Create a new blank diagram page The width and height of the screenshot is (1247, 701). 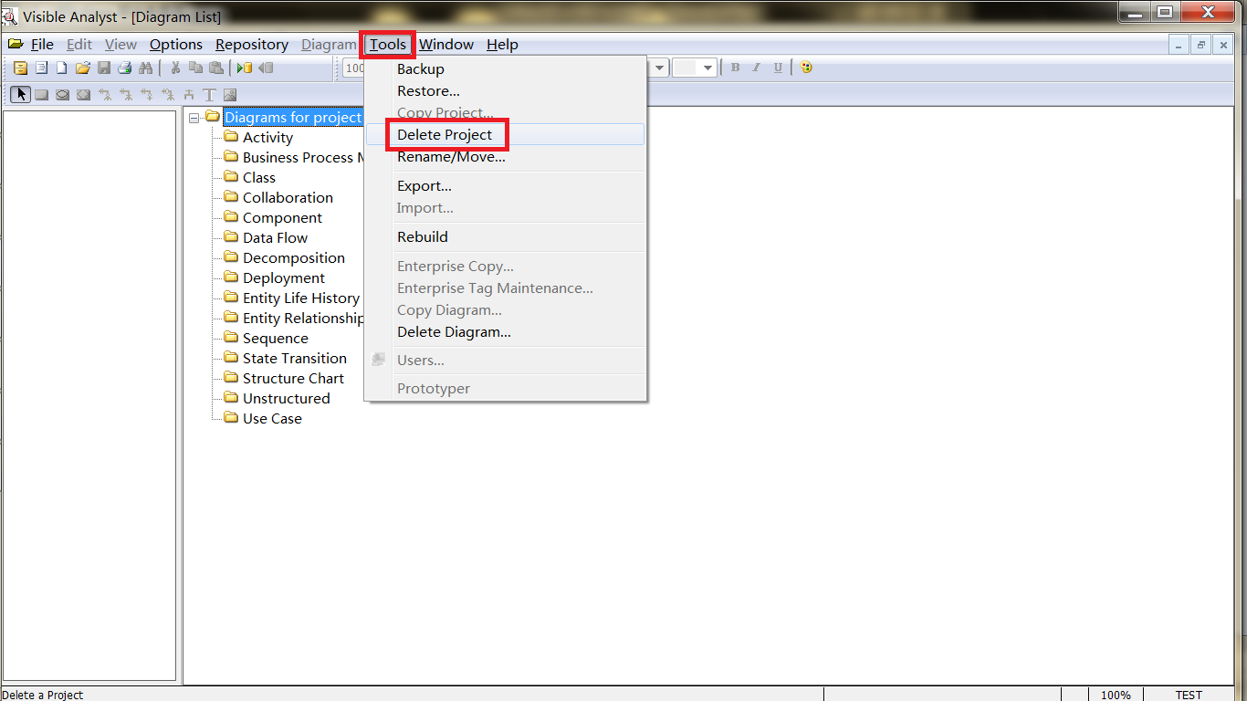[61, 68]
